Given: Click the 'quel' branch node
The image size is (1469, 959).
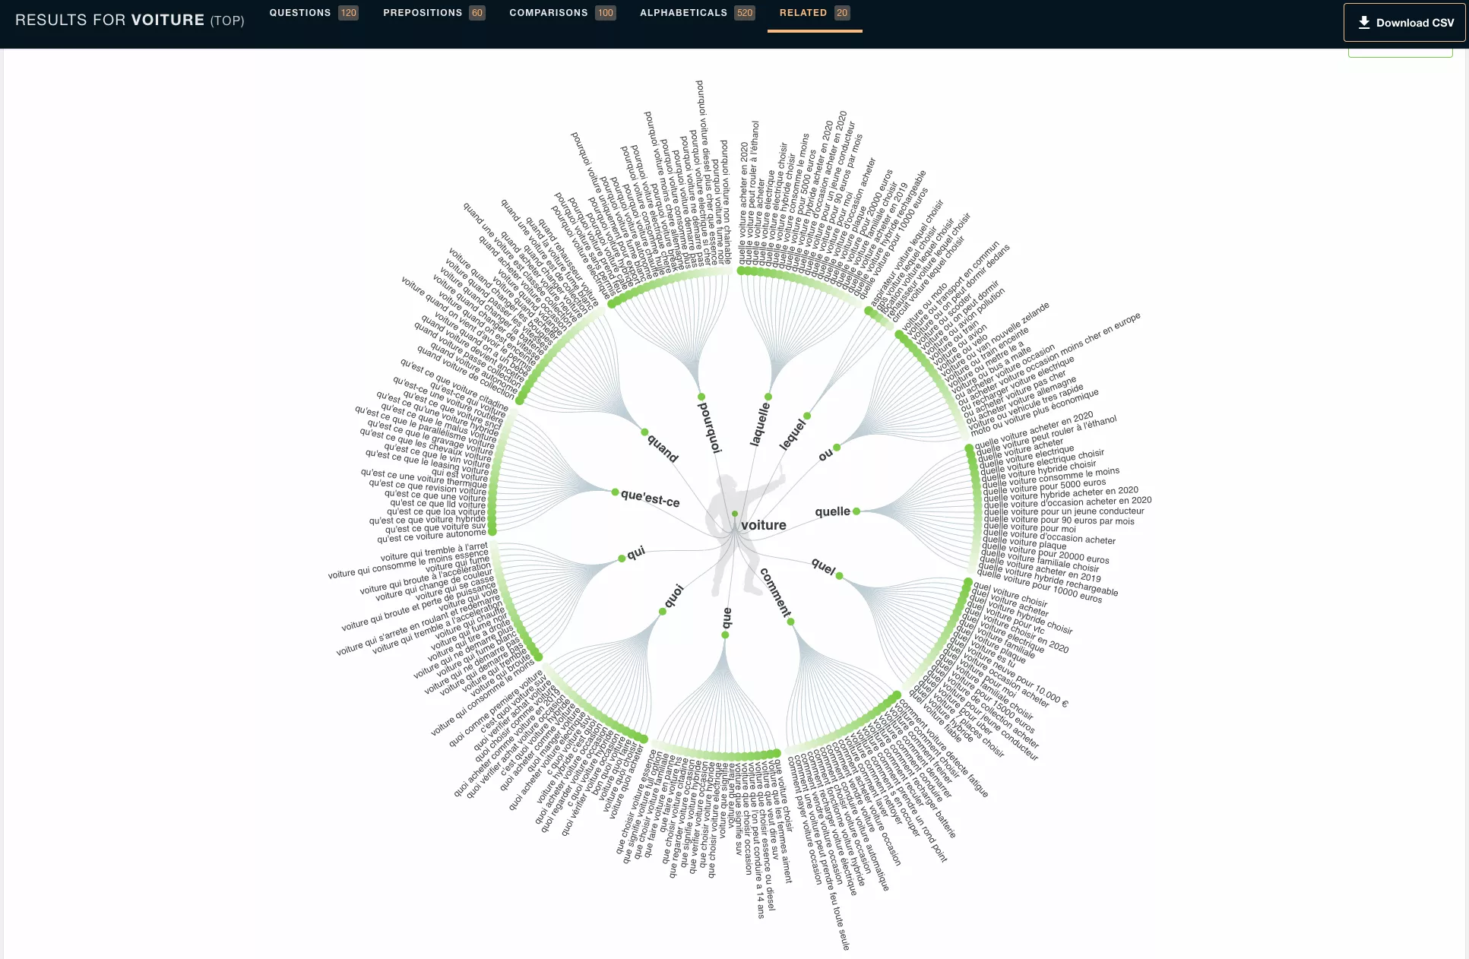Looking at the screenshot, I should (x=839, y=576).
